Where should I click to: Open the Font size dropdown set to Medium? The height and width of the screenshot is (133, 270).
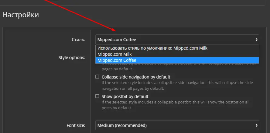(x=177, y=125)
